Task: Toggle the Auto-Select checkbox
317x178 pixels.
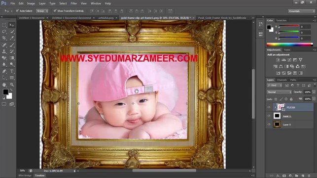Action: tap(17, 10)
